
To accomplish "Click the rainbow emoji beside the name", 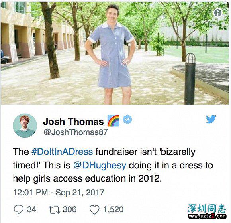I will point(113,121).
